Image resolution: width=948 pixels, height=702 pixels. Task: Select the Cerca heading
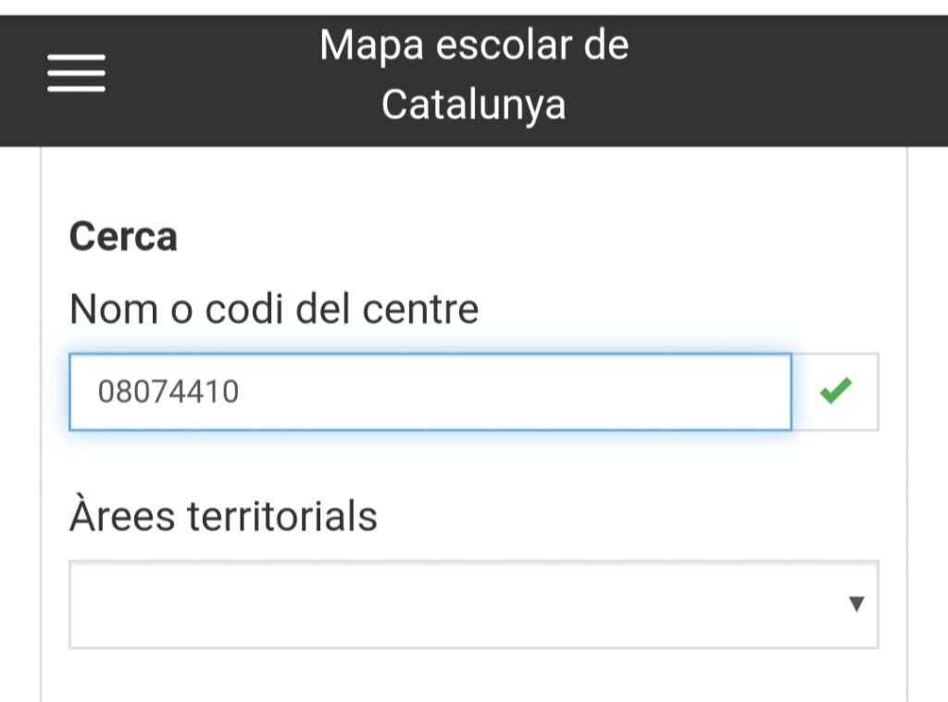click(123, 237)
